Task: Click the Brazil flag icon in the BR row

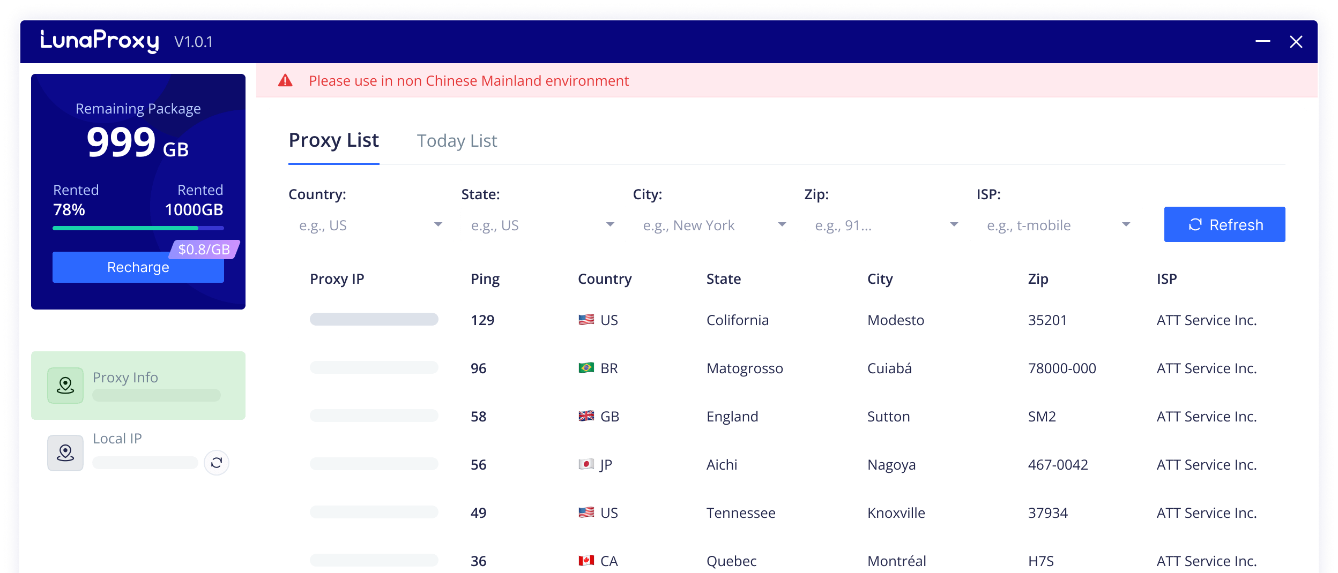Action: [x=586, y=368]
